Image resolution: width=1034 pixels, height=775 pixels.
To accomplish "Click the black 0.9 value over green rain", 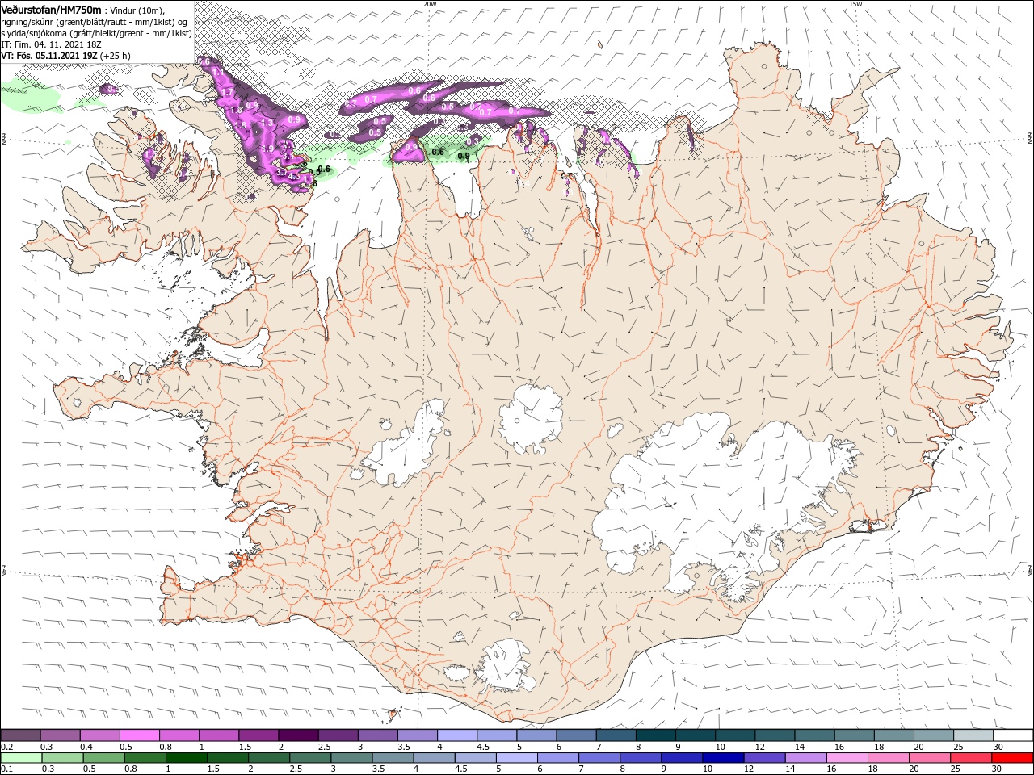I will (x=464, y=156).
